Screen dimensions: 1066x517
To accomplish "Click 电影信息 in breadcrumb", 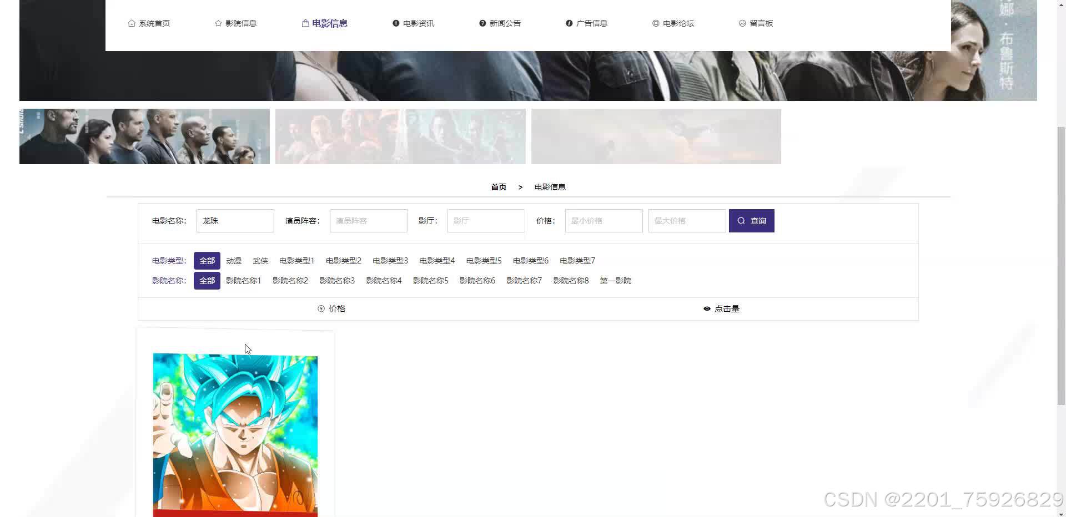I will coord(550,187).
